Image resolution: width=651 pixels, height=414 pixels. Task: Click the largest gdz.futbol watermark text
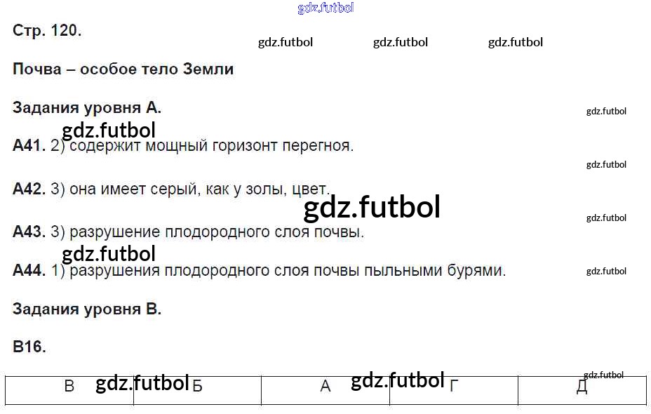pos(372,208)
